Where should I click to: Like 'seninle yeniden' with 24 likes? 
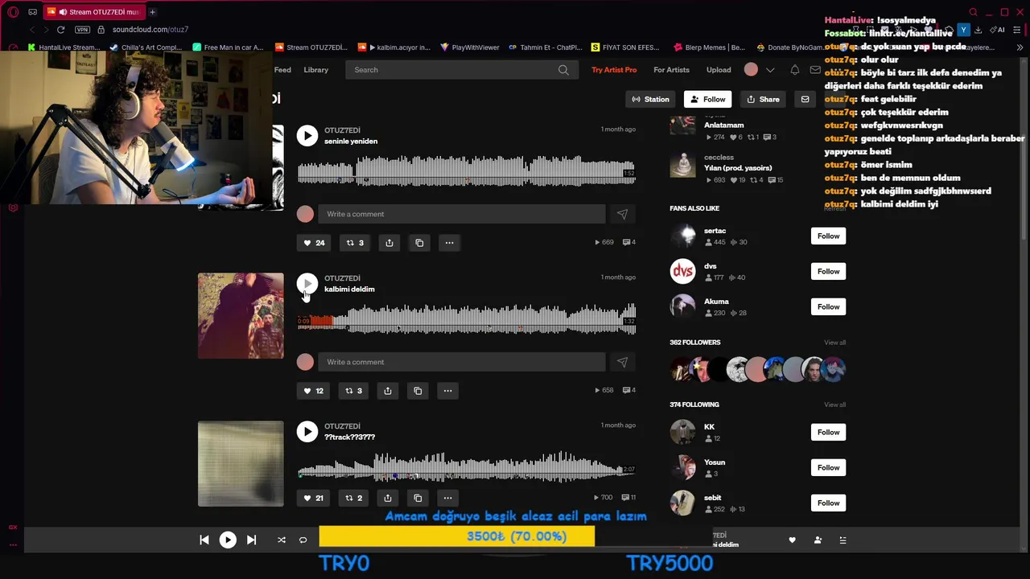pos(314,243)
